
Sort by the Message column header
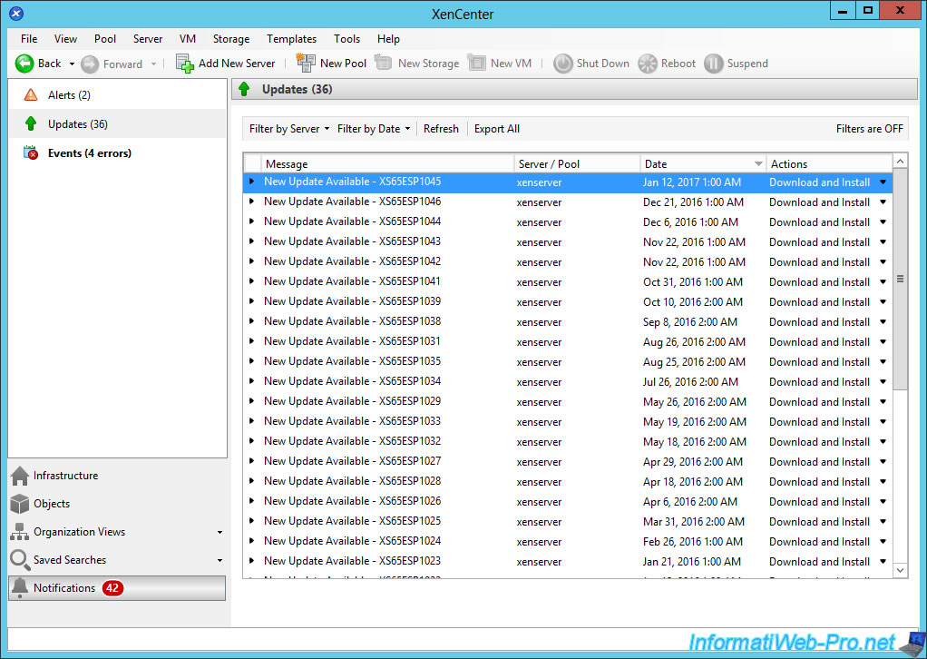388,164
